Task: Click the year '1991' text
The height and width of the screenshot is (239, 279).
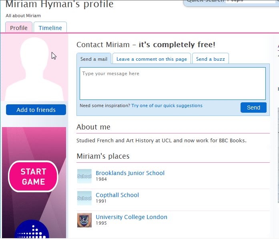Action: [x=101, y=201]
